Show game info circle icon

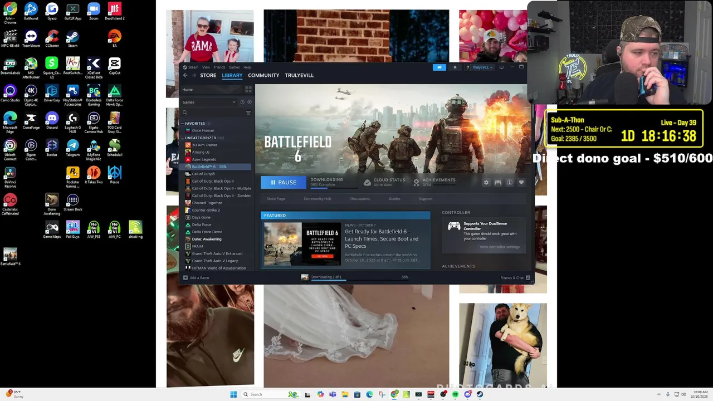click(x=509, y=182)
